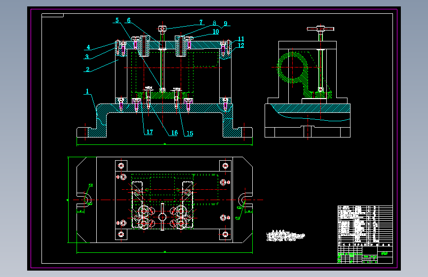Select part label 3 in front view

87,57
